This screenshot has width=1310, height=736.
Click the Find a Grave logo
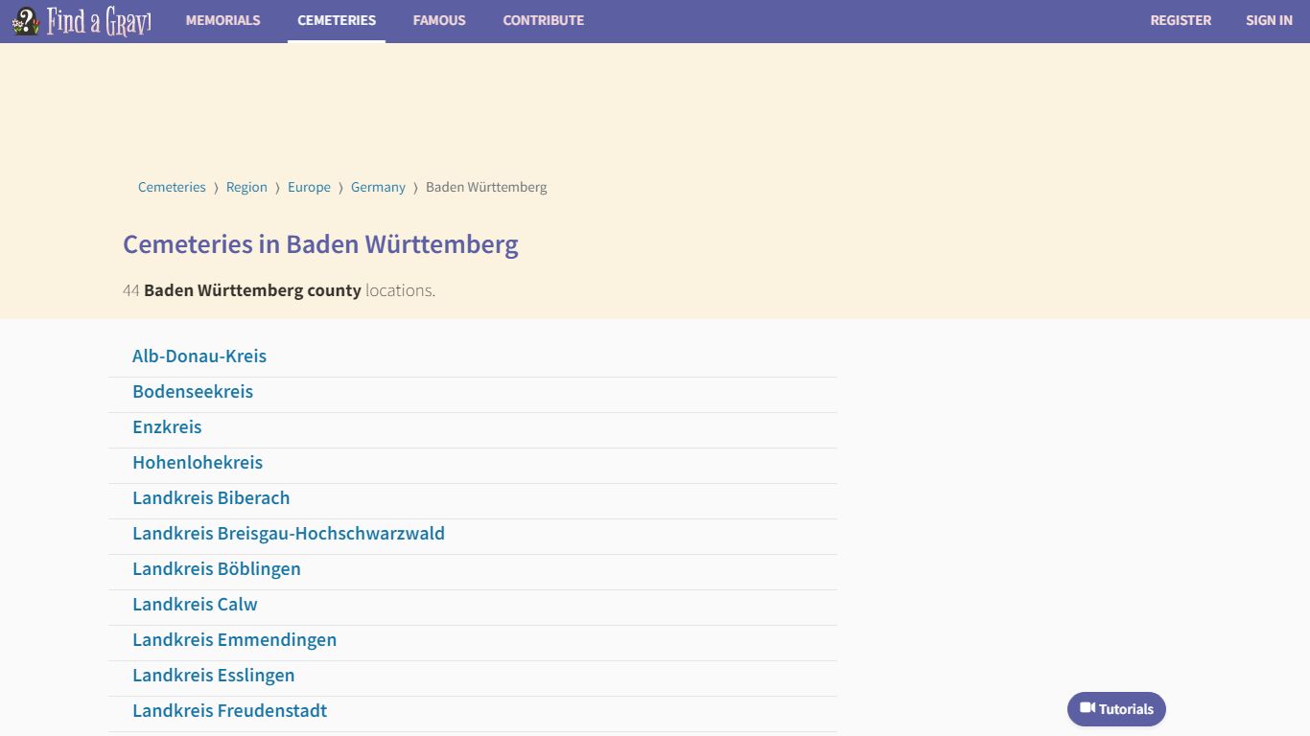(82, 21)
